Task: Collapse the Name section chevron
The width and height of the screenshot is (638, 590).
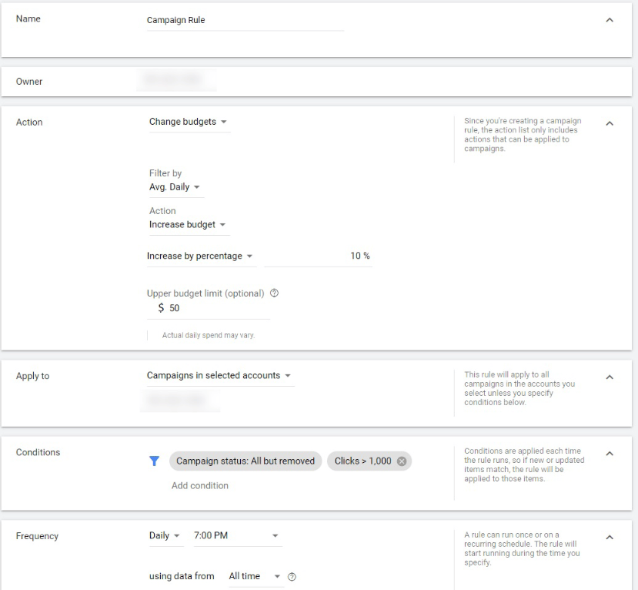Action: click(x=610, y=20)
